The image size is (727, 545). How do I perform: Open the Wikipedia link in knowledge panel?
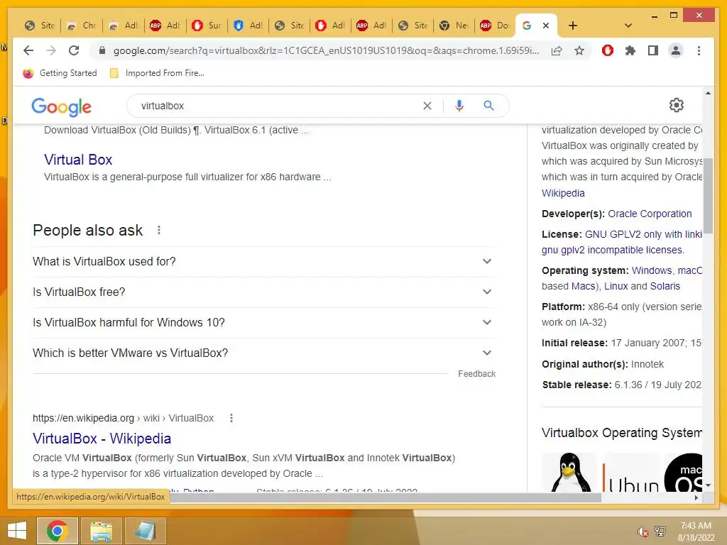[x=563, y=193]
